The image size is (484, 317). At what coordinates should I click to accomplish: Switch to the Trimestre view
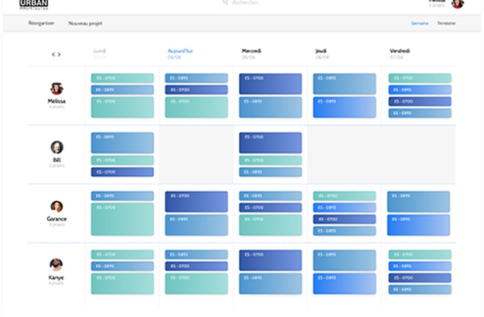click(x=446, y=23)
